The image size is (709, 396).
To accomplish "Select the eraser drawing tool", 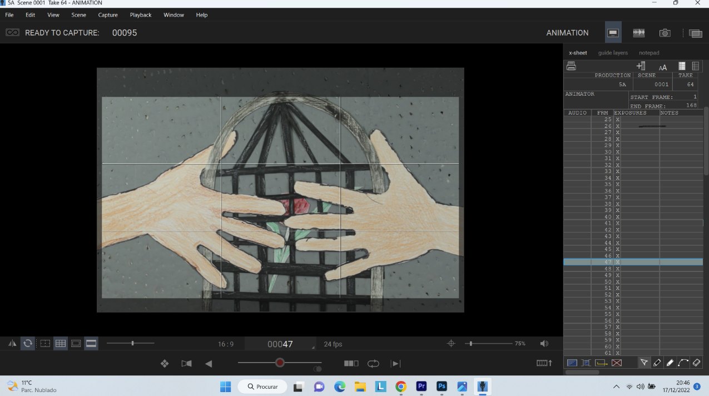I will (697, 363).
